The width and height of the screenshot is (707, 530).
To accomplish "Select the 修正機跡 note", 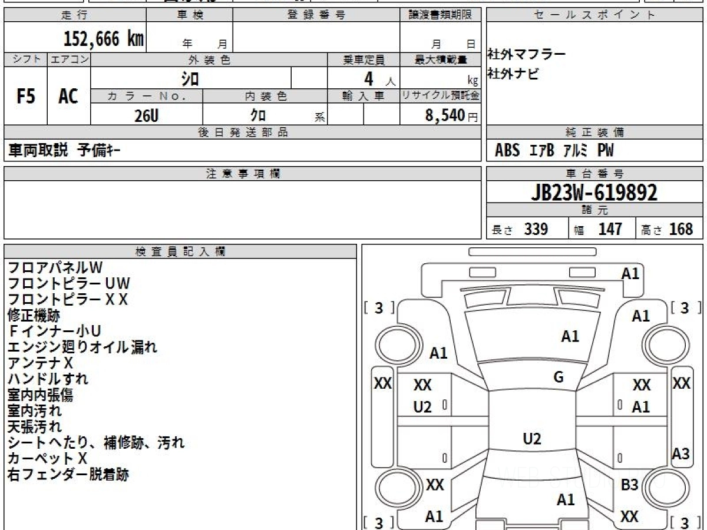I will click(x=34, y=315).
